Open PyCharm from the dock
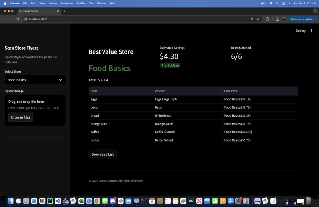 50,201
